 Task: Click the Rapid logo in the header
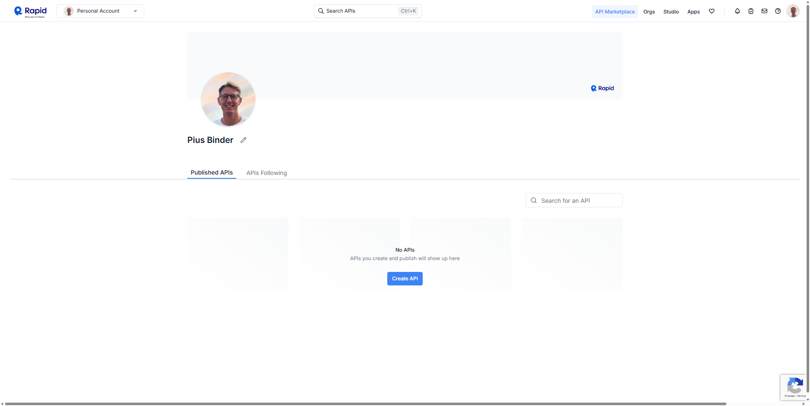tap(30, 11)
